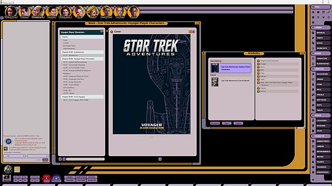Click the Parcels sidebar icon
The image size is (332, 186).
313,95
